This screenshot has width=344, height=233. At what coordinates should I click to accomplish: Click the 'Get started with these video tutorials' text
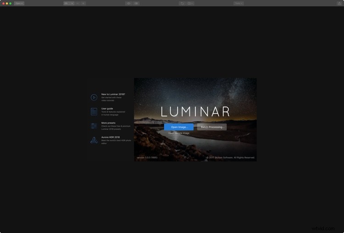point(111,99)
